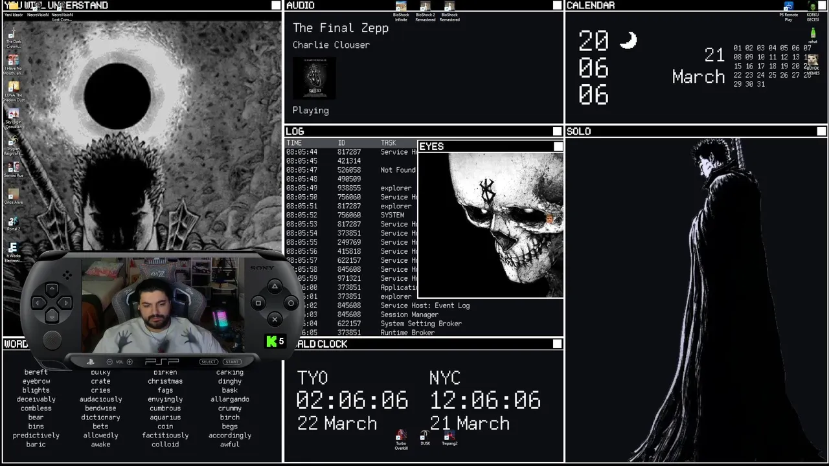The height and width of the screenshot is (466, 829).
Task: Toggle the square box on SOLO panel
Action: 821,131
